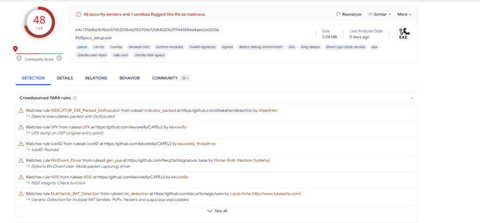Click the calls-wmi tag

tap(121, 55)
